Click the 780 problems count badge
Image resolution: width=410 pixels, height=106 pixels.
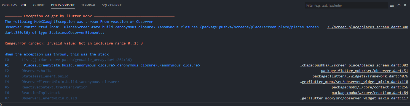23,5
